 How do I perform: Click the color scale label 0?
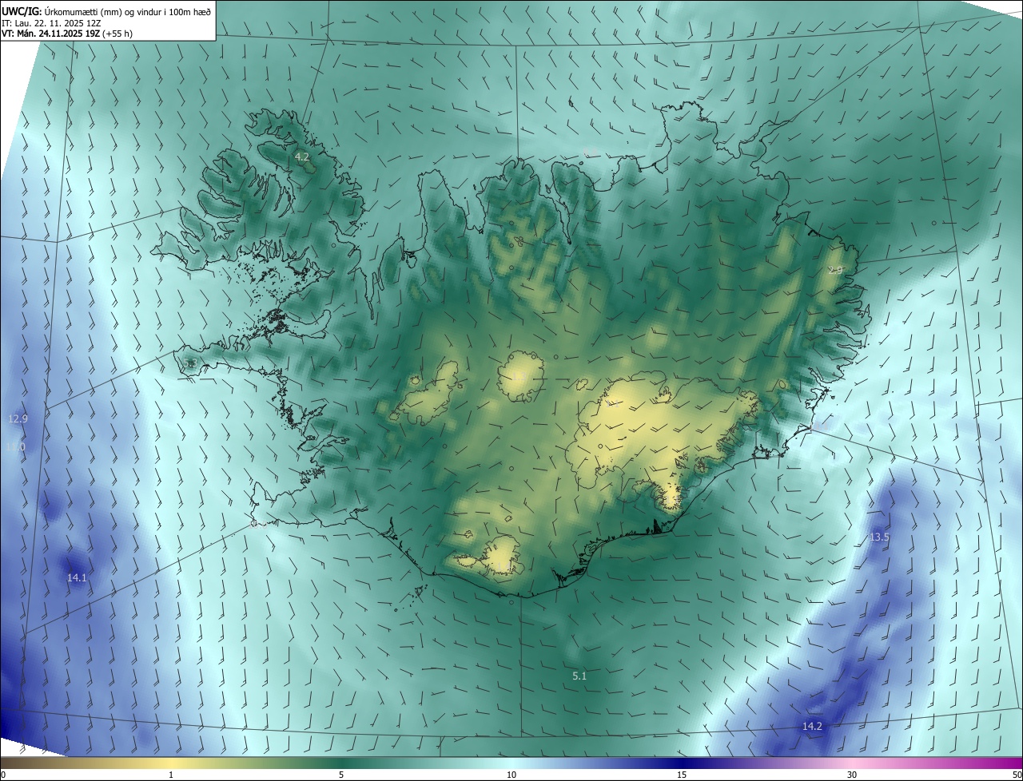click(x=3, y=775)
